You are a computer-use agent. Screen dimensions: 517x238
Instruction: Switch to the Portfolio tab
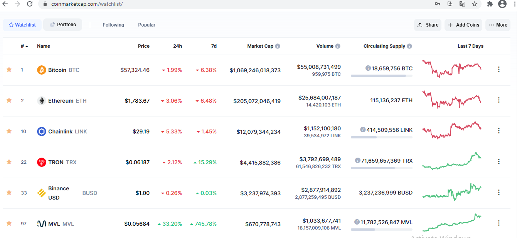[62, 25]
